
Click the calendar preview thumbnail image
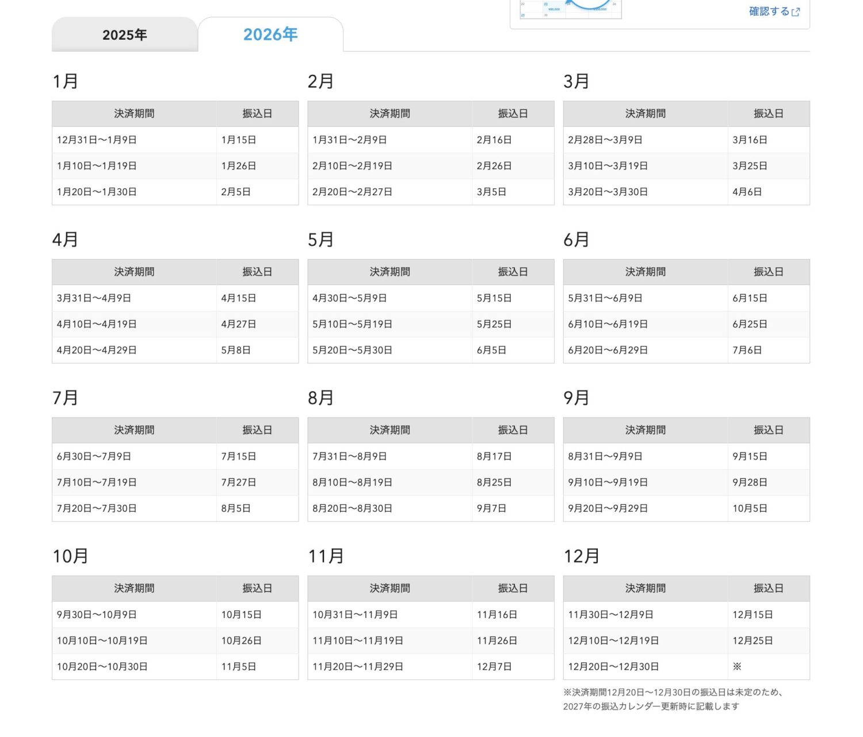pyautogui.click(x=570, y=9)
